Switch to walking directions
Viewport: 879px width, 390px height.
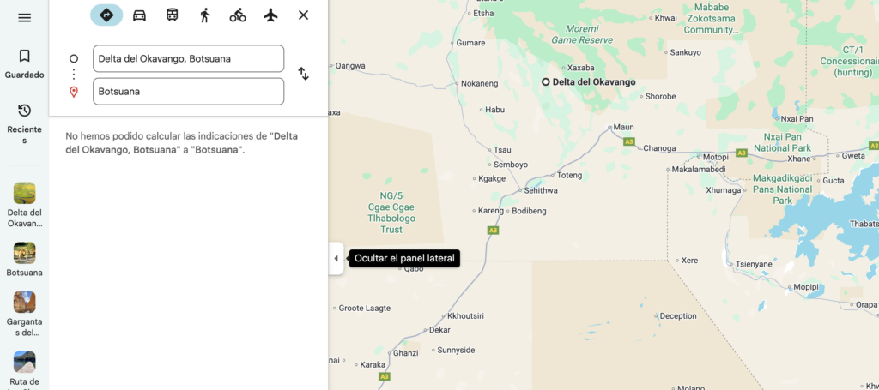tap(205, 15)
